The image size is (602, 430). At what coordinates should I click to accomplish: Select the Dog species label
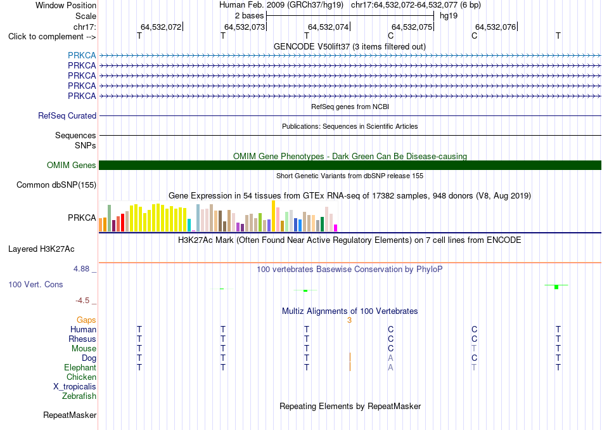click(89, 358)
